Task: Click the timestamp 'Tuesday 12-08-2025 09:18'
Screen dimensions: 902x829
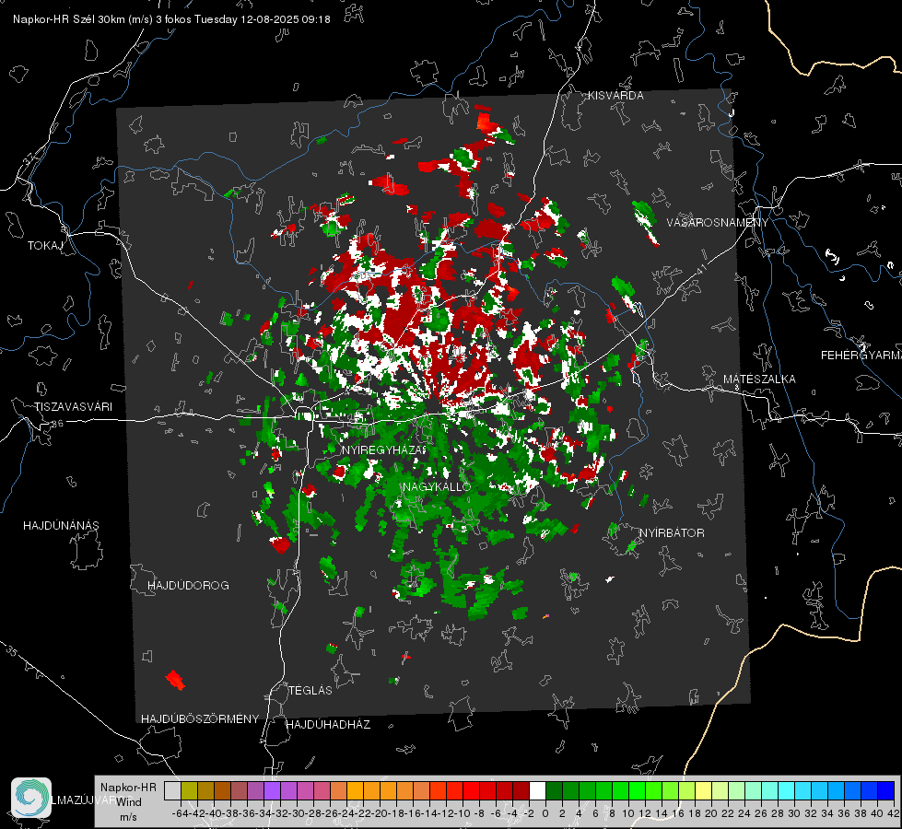Action: [x=263, y=19]
